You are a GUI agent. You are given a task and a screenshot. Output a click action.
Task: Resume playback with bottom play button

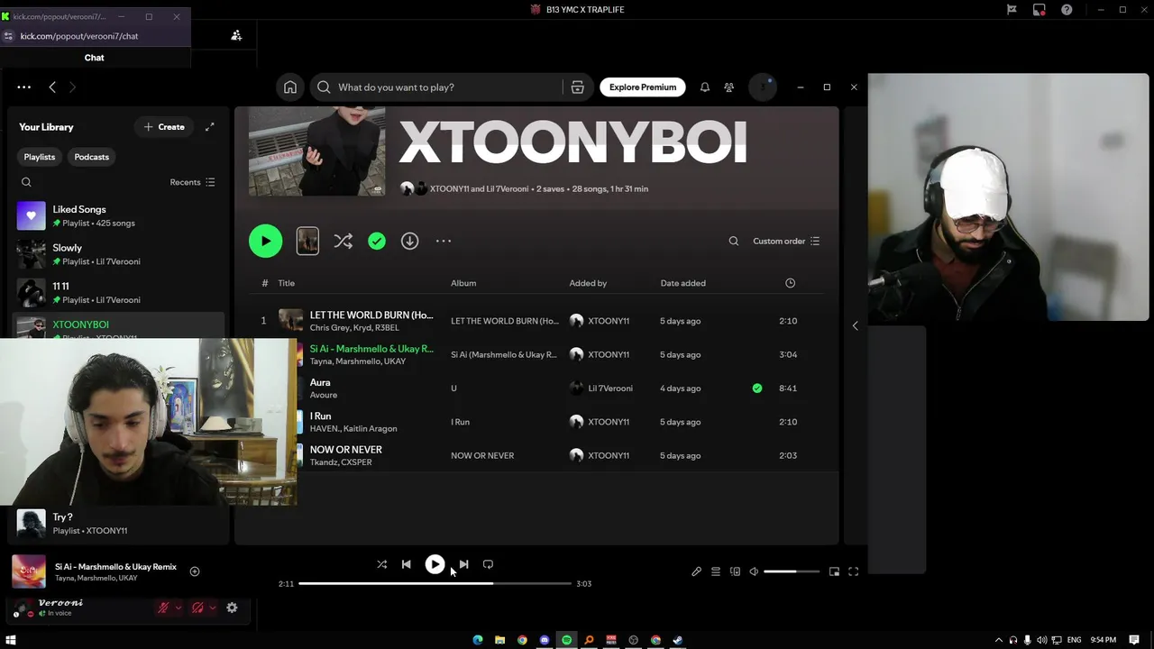point(435,564)
